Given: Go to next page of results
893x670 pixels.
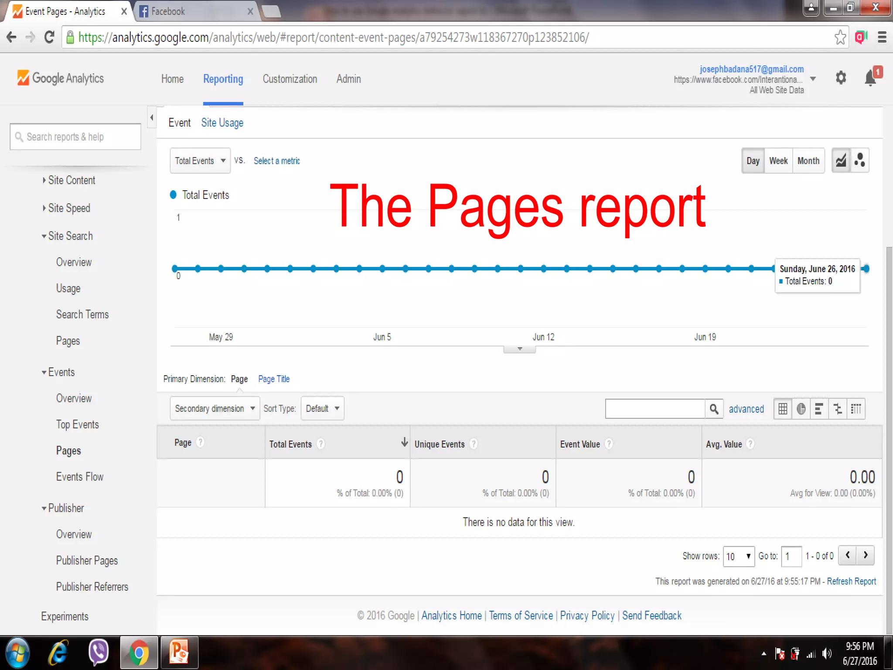Looking at the screenshot, I should tap(866, 555).
